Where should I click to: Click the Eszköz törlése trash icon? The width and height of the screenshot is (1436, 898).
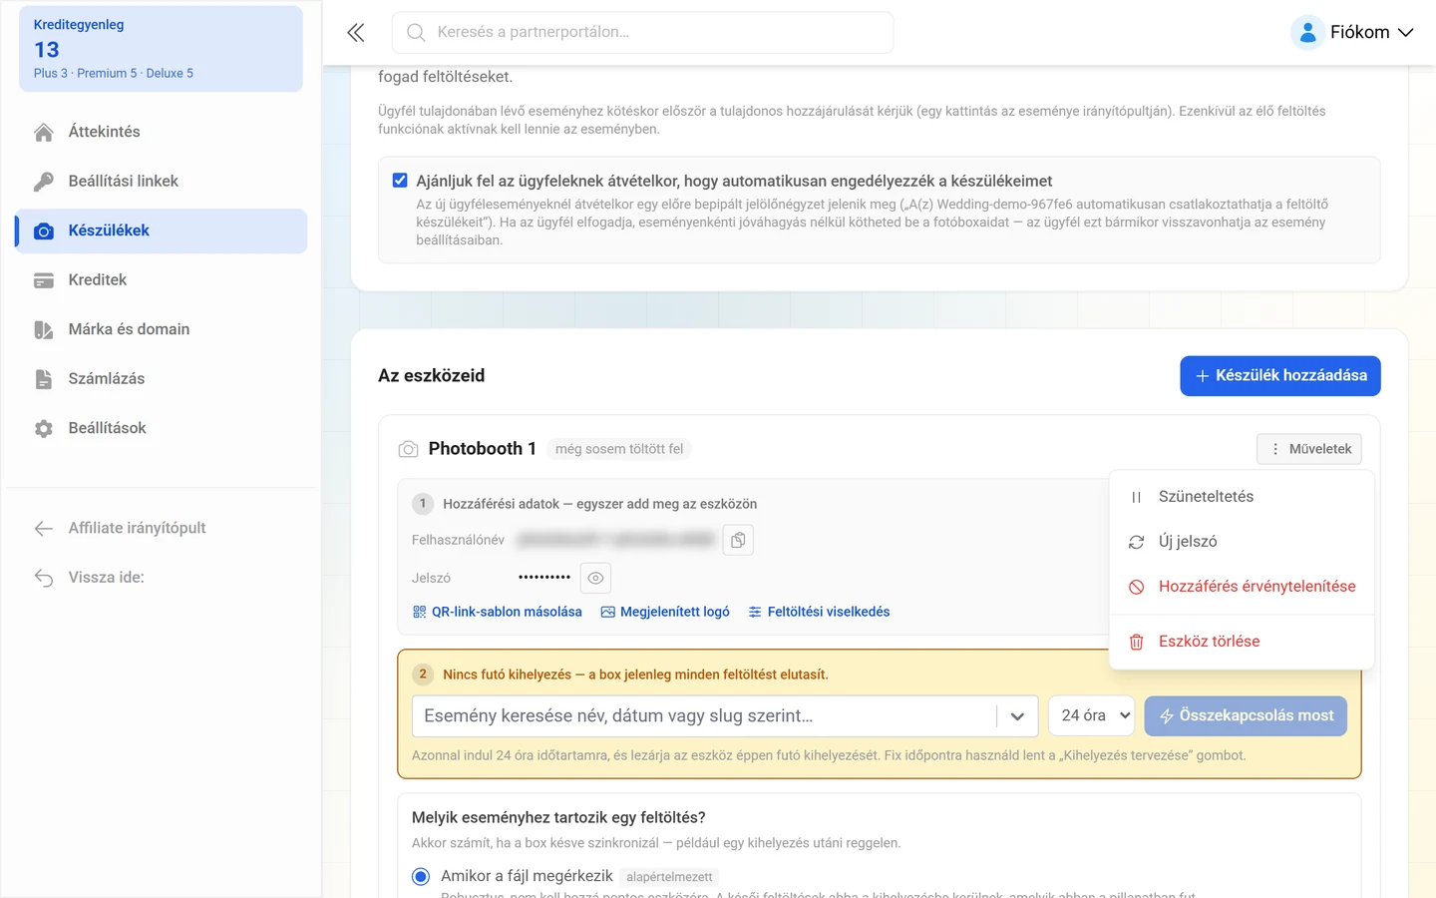(1136, 642)
